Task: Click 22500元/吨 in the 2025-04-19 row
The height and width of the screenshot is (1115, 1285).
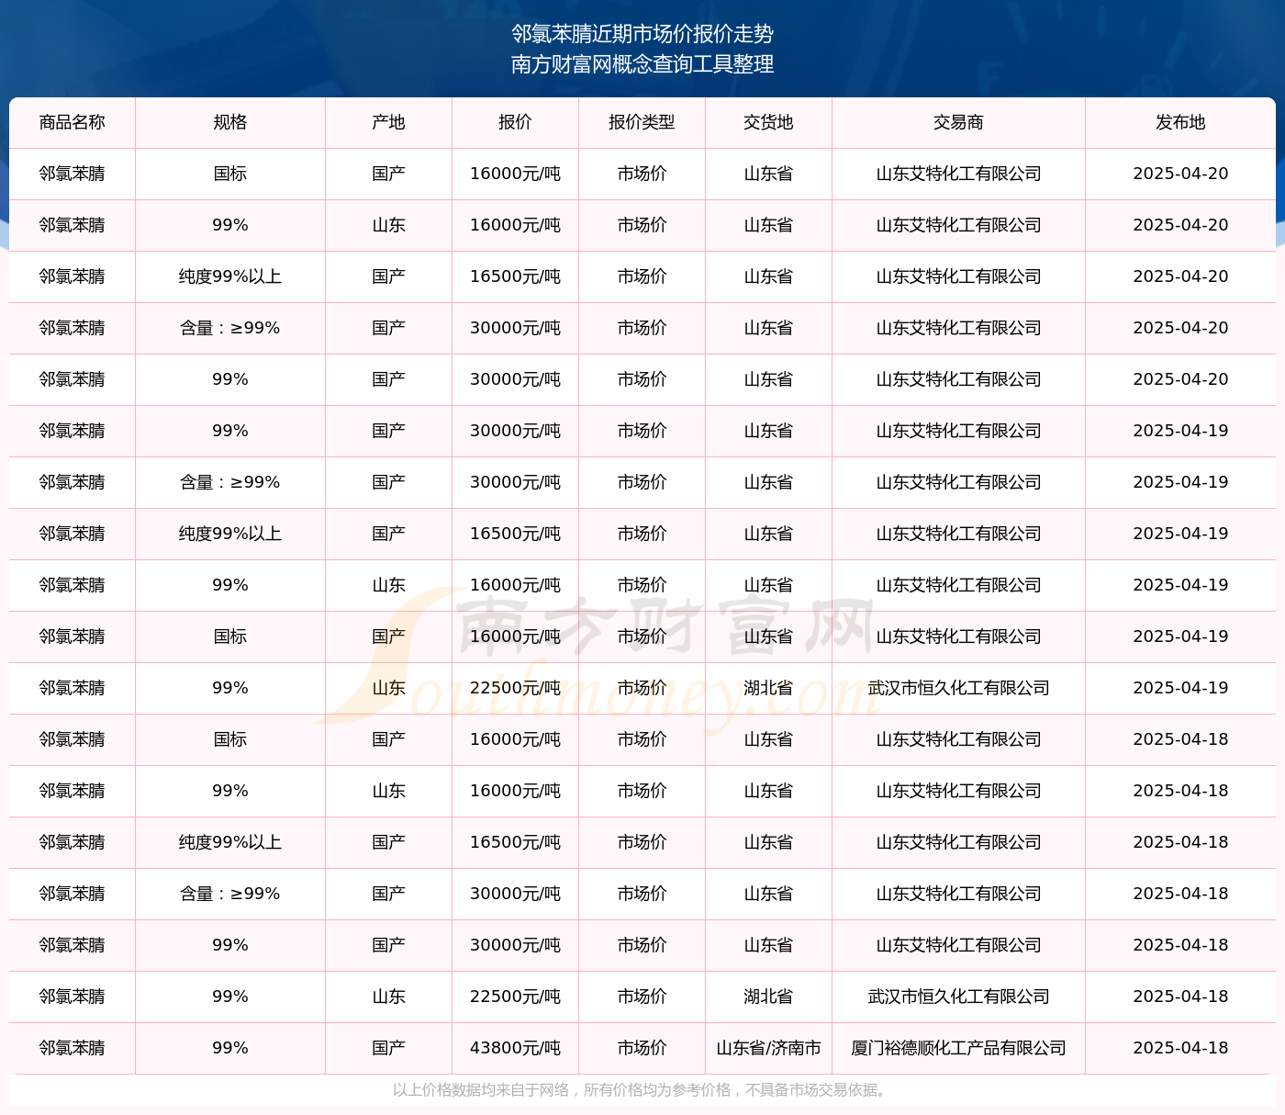Action: (x=516, y=688)
